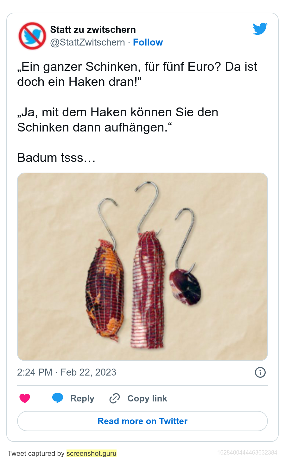Click the tweet ID number at bottom right
Viewport: 285px width, 471px height.
coord(247,453)
